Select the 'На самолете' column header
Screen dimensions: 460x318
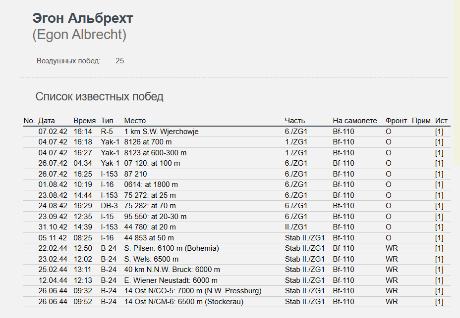[x=355, y=121]
